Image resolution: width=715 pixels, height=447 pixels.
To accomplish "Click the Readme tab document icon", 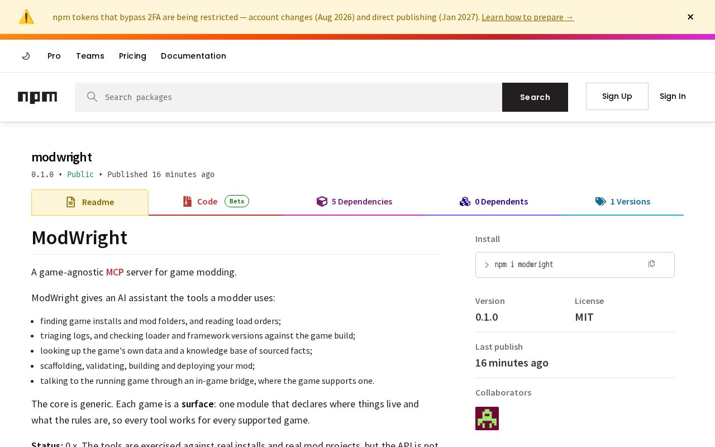I will [x=70, y=202].
